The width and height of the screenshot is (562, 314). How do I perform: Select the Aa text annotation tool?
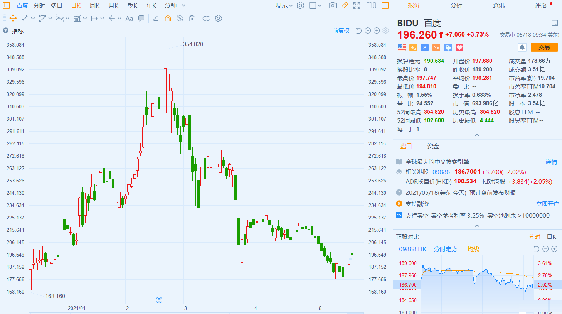coord(129,18)
